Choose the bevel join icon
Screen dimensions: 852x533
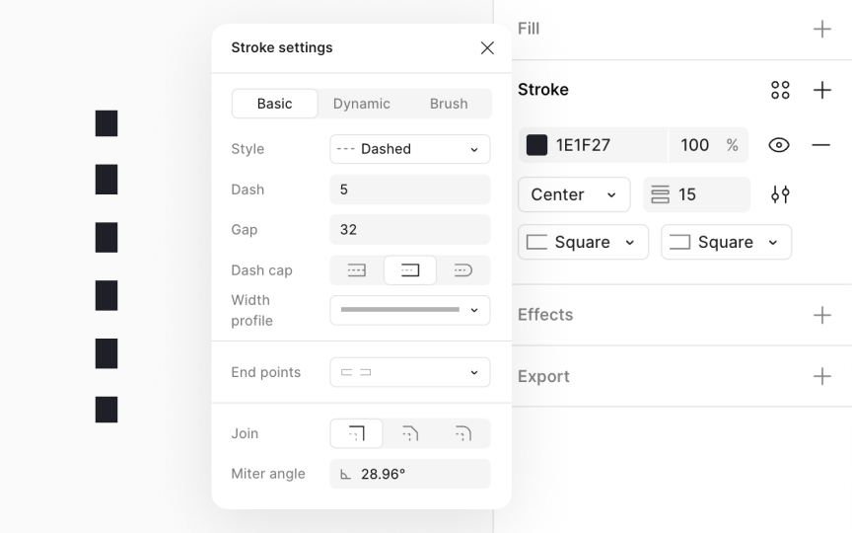click(410, 433)
